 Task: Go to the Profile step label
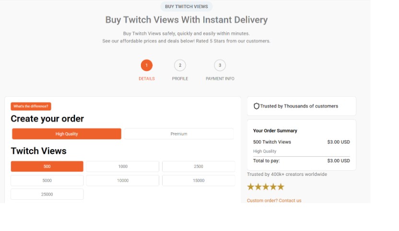coord(180,79)
